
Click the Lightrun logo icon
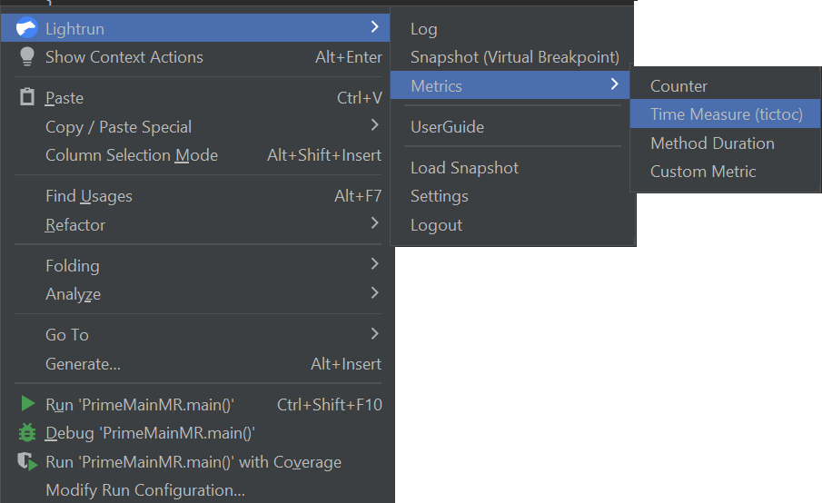click(26, 28)
